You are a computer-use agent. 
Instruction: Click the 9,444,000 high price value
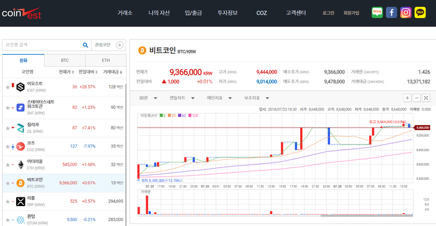point(267,72)
